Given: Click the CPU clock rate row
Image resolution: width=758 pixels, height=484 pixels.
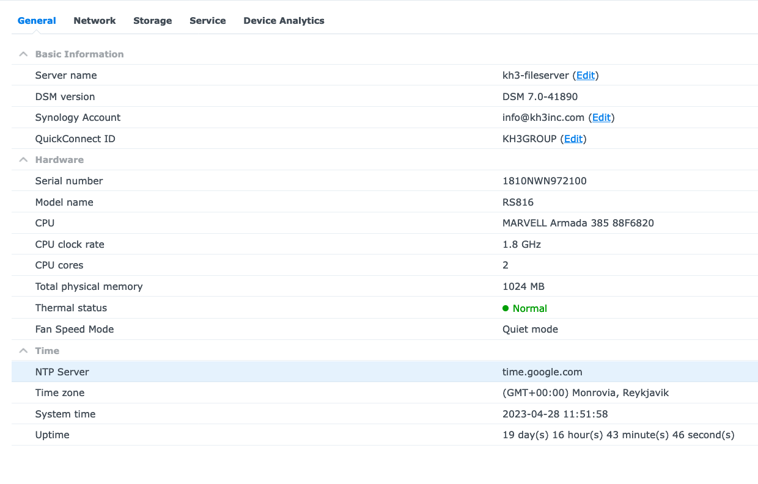Looking at the screenshot, I should click(x=385, y=244).
